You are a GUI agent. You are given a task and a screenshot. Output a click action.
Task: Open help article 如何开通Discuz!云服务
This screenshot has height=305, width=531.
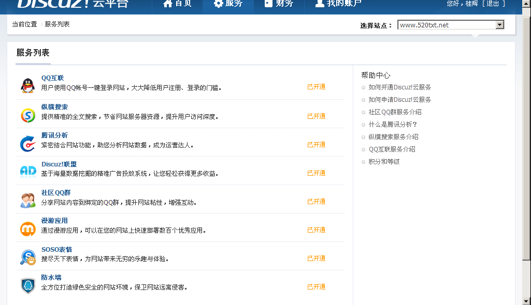(399, 87)
